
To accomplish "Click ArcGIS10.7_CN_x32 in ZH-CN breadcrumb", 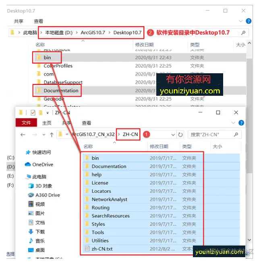I will point(93,134).
